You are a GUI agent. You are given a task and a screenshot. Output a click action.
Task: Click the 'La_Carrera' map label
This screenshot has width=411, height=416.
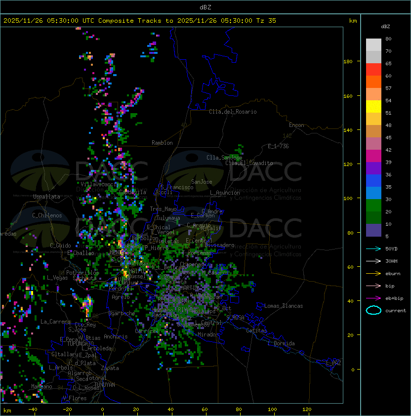pyautogui.click(x=55, y=322)
